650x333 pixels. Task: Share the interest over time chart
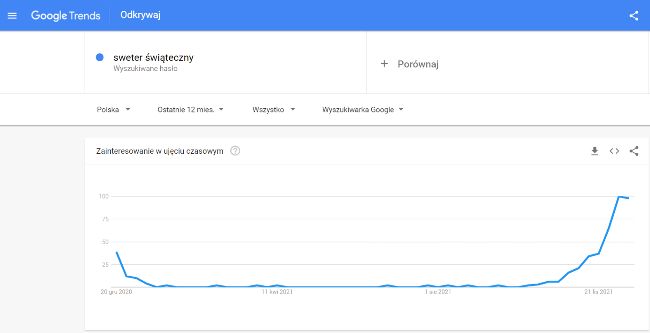coord(634,151)
